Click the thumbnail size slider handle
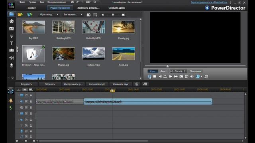The image size is (255, 143). (113, 15)
